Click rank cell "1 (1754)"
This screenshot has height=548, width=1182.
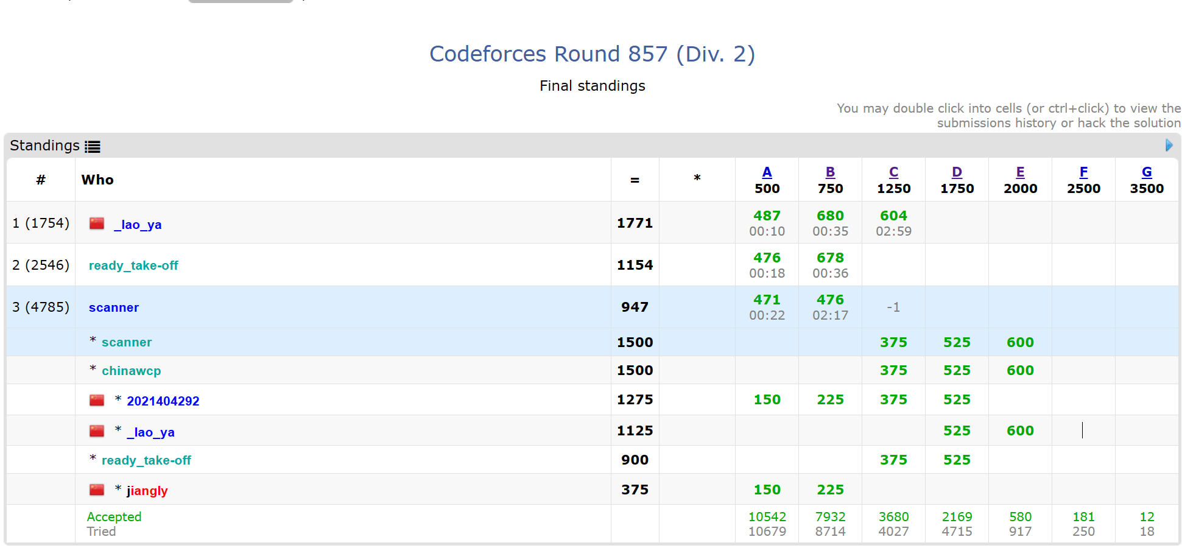click(x=41, y=223)
